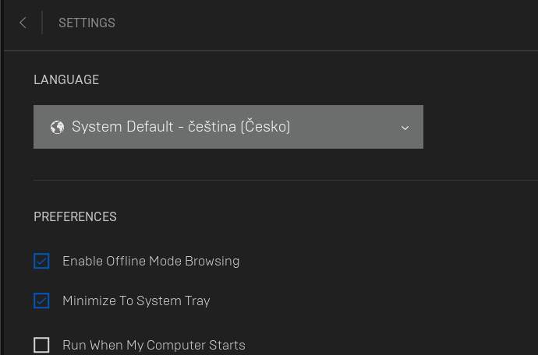Click the Enable Offline Mode Browsing label
538x355 pixels.
click(x=150, y=262)
